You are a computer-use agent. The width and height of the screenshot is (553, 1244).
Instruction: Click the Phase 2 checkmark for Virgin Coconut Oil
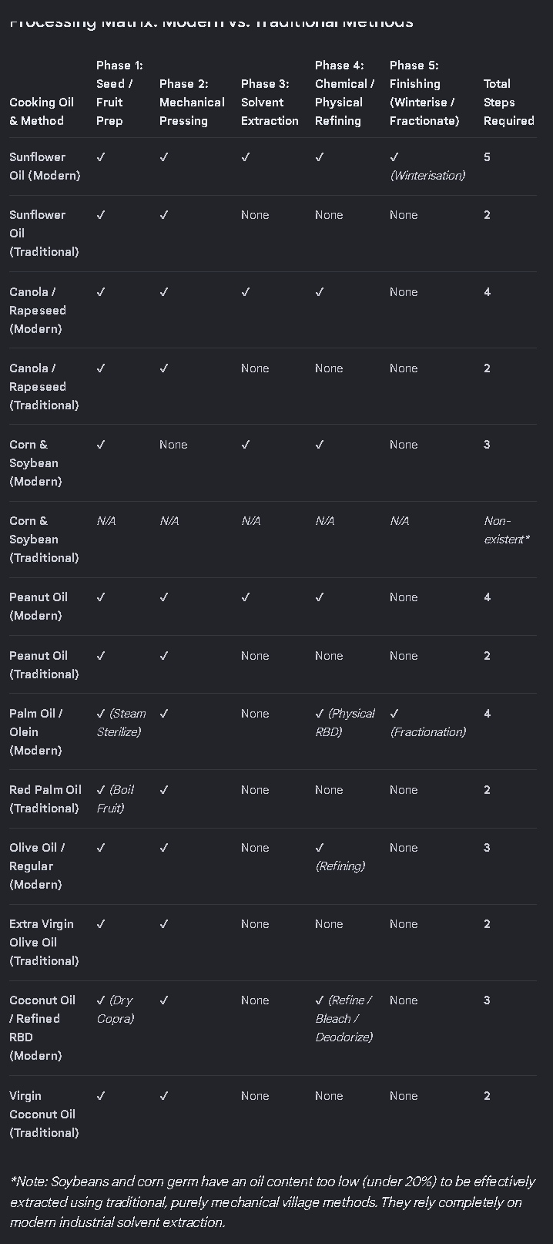point(163,1096)
